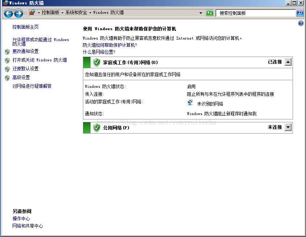
Task: Click green shield icon of 家庭或工作(专用)网络
Action: (96, 62)
